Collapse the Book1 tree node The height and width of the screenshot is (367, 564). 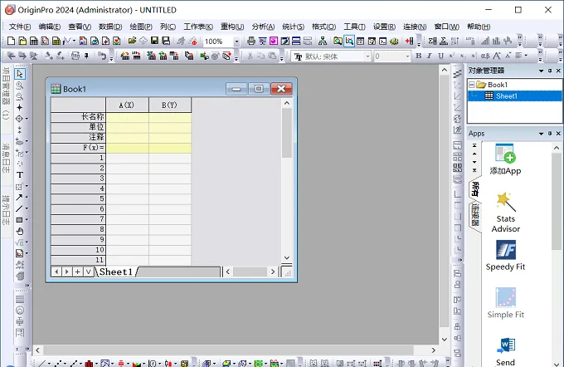coord(472,85)
